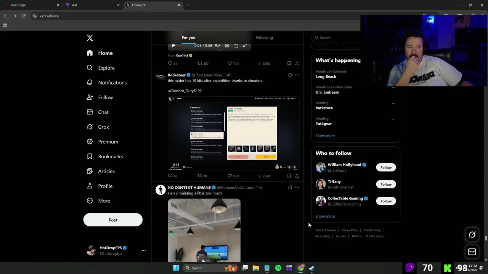488x274 pixels.
Task: Open video settings gear icon
Action: point(227,46)
